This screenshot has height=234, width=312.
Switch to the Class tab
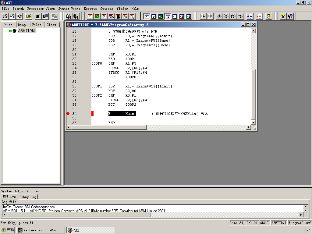51,25
